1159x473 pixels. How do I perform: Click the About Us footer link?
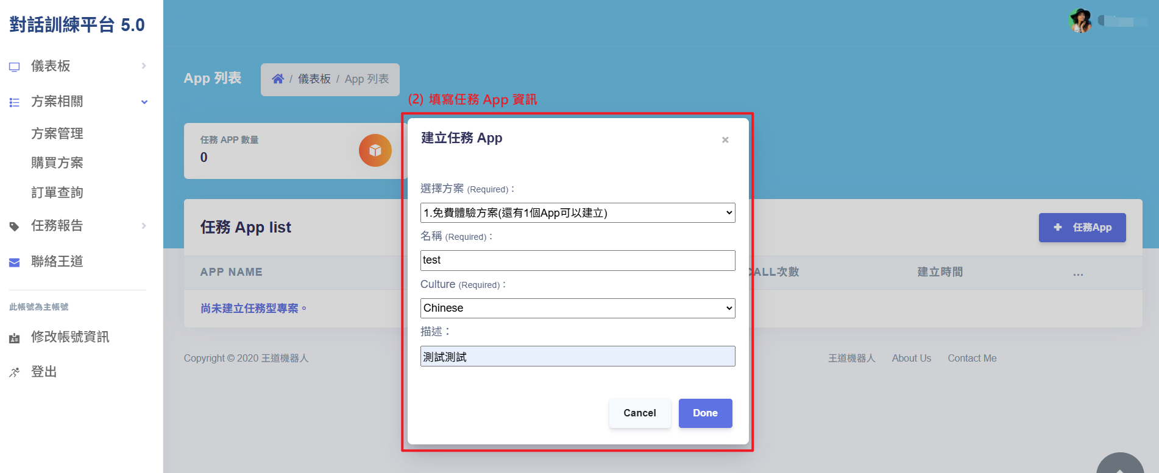[912, 359]
